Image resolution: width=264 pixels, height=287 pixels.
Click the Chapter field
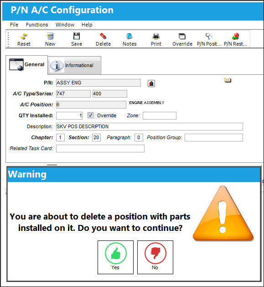[60, 137]
